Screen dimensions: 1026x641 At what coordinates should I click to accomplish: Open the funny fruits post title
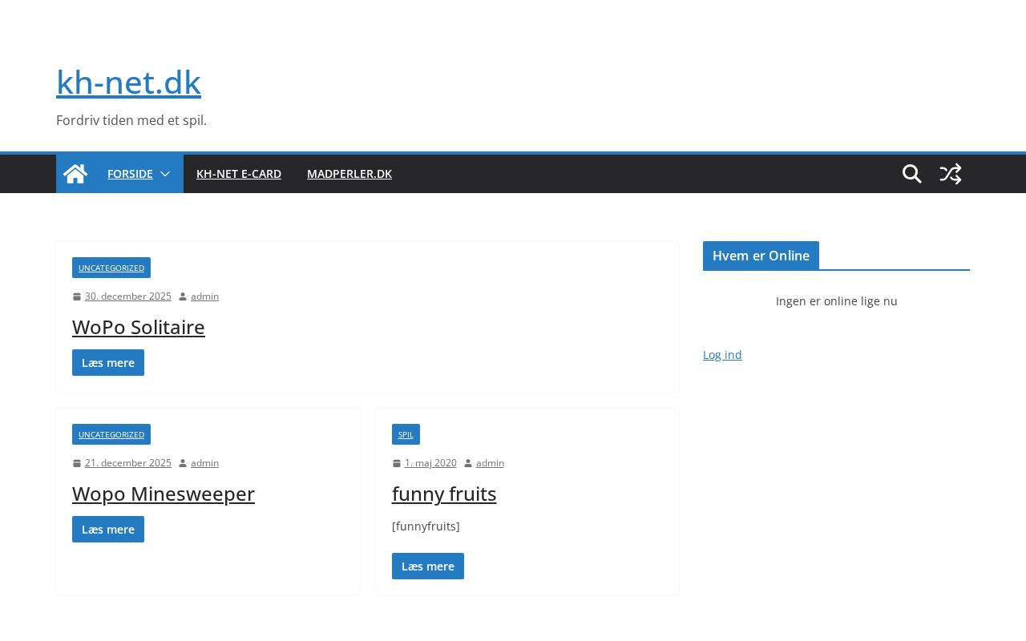[x=444, y=494]
